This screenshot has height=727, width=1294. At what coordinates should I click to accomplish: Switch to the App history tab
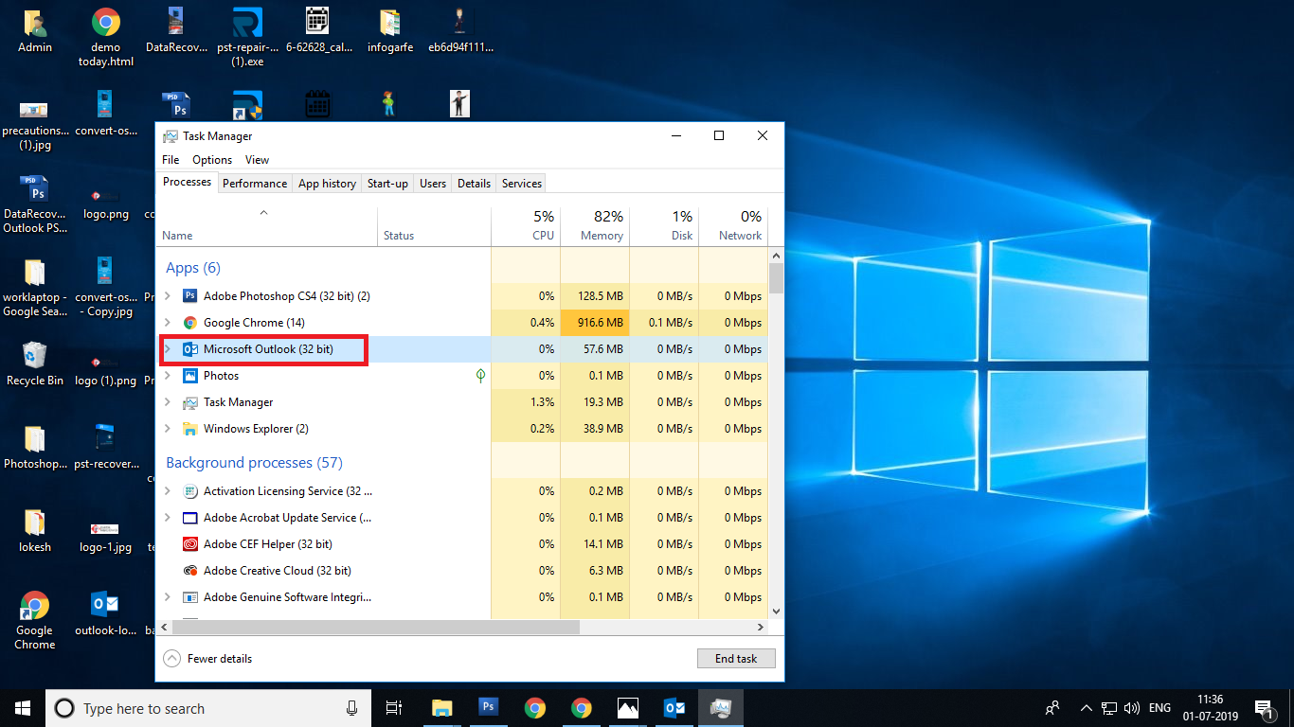click(x=327, y=184)
